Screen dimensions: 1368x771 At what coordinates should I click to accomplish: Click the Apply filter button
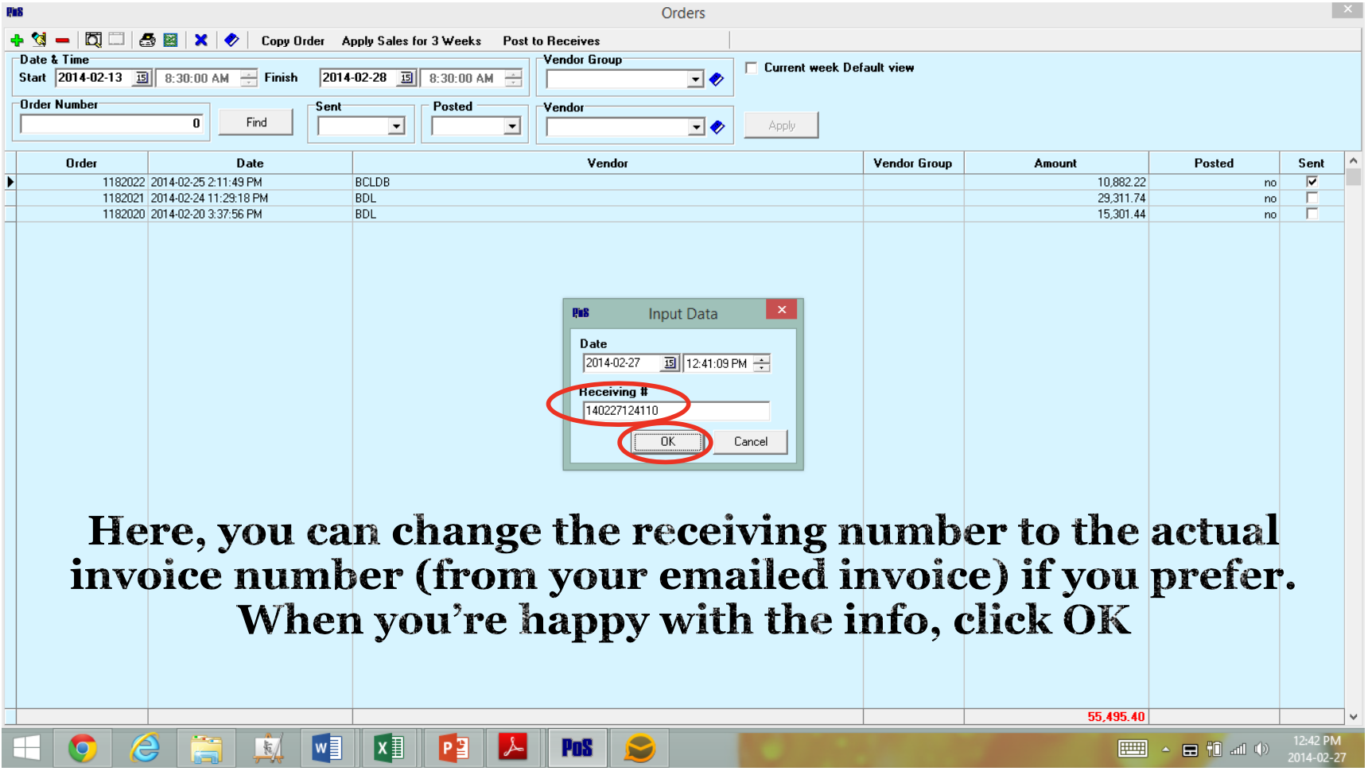pyautogui.click(x=781, y=126)
